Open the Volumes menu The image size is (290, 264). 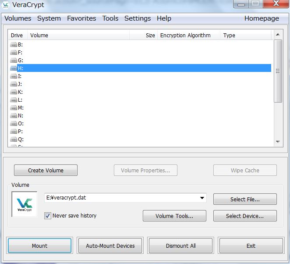click(x=18, y=18)
